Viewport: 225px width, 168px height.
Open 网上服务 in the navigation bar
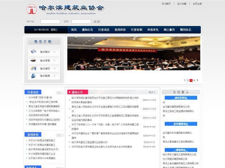pos(169,30)
